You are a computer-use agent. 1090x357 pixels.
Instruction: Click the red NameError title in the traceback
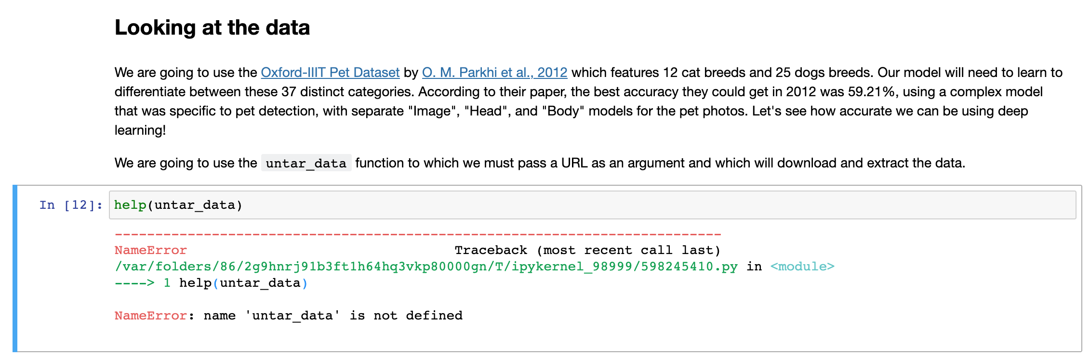[150, 250]
